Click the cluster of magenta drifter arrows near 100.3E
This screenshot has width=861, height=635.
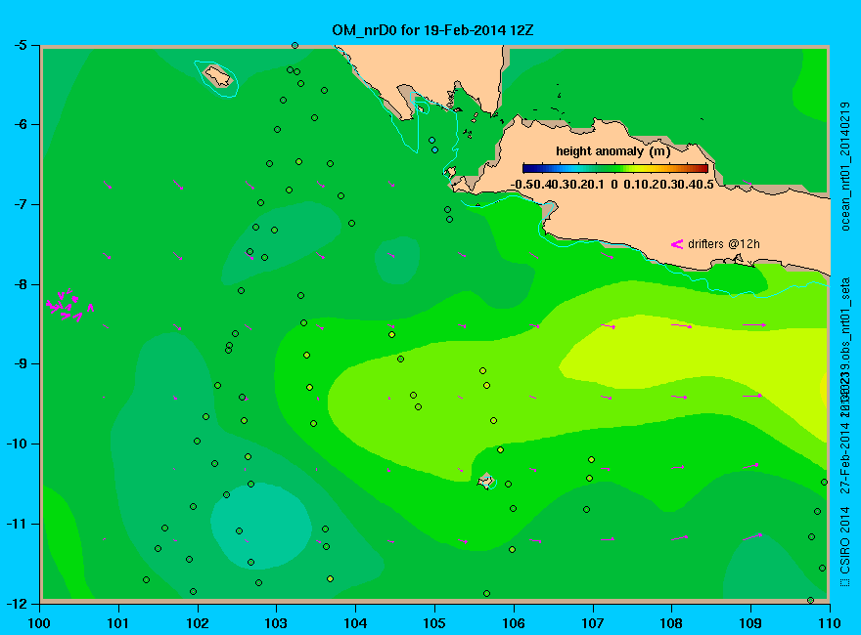point(69,305)
